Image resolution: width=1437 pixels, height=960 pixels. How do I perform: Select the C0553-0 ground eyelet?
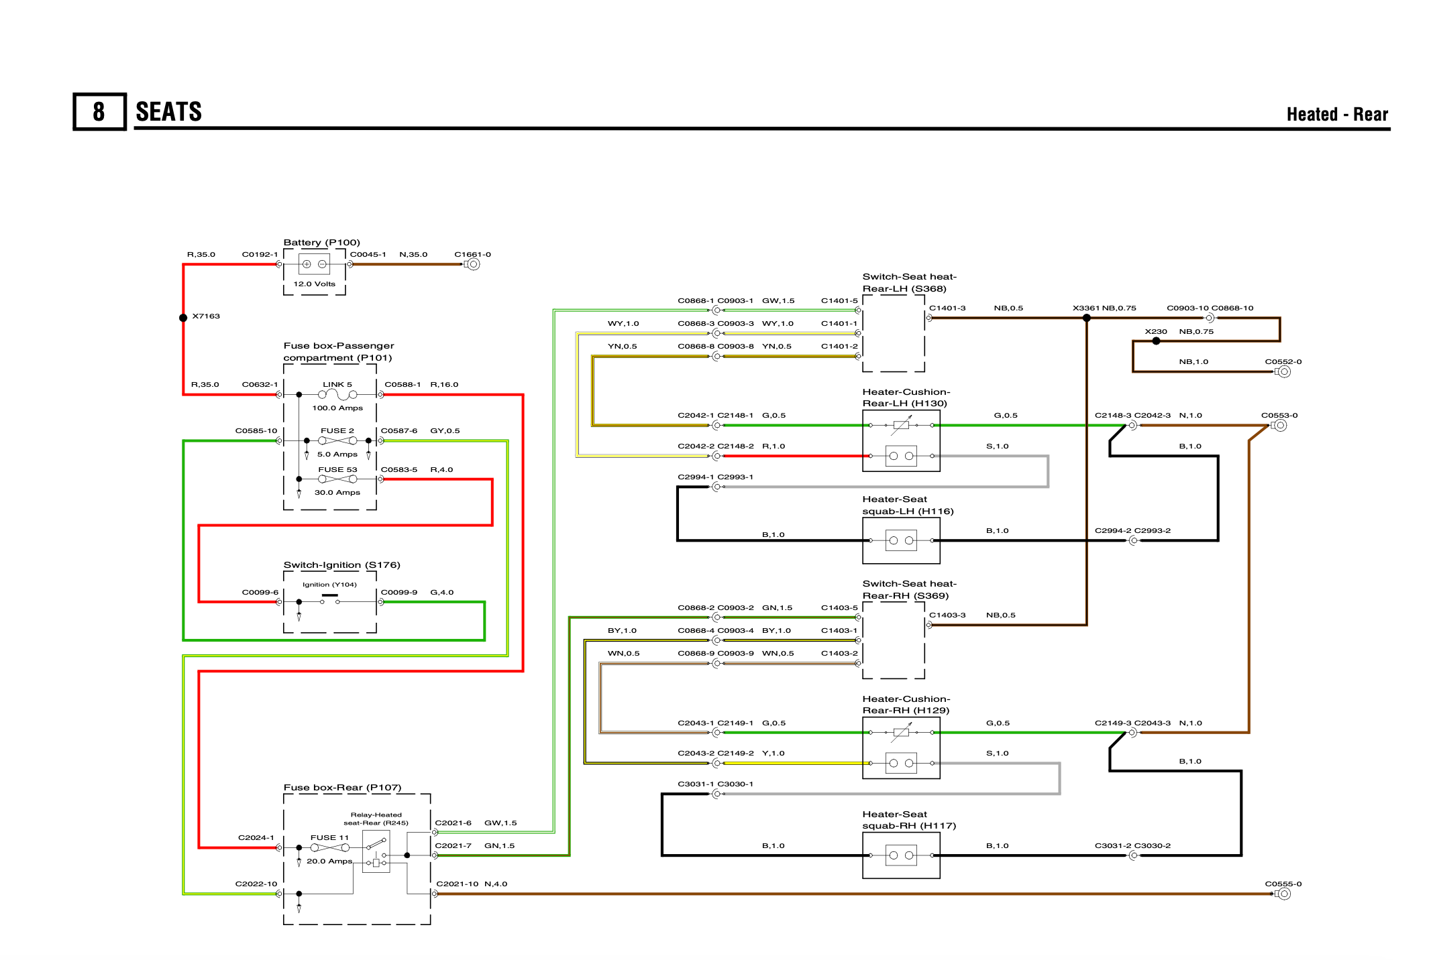click(x=1279, y=425)
